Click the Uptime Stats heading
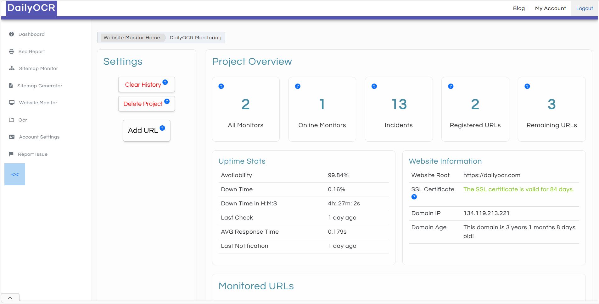The width and height of the screenshot is (599, 304). click(242, 161)
